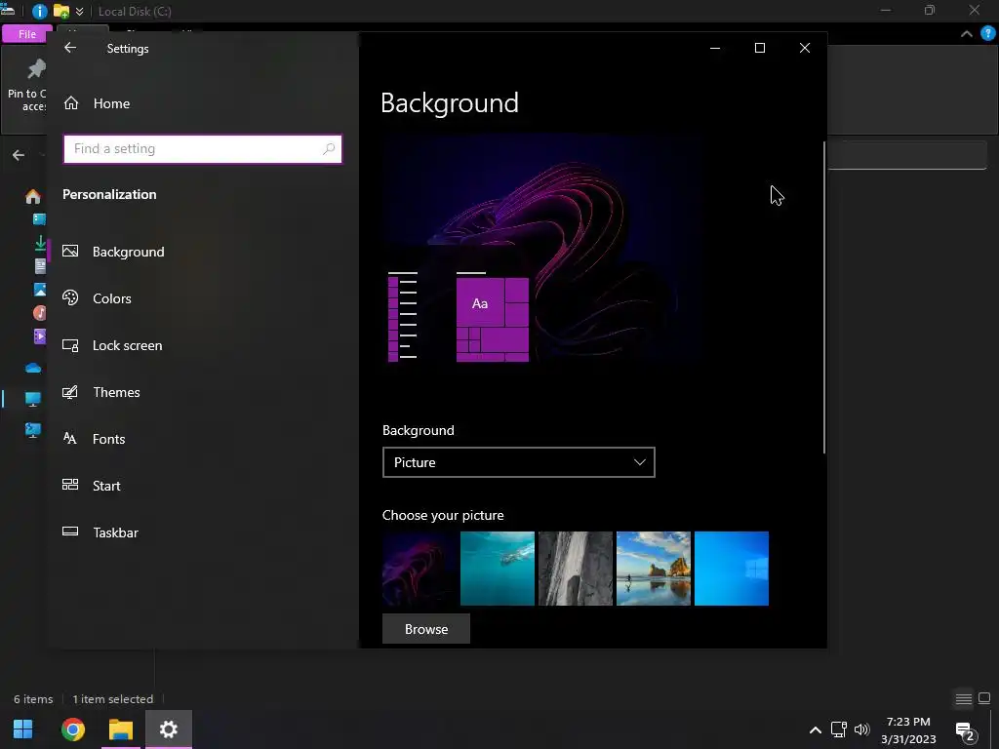This screenshot has height=749, width=999.
Task: Select Downloads in Explorer navigation pane
Action: click(39, 243)
